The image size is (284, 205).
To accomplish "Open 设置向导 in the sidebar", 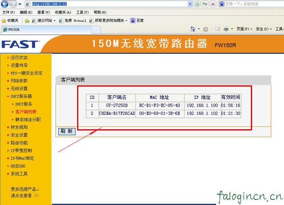I will coord(19,65).
